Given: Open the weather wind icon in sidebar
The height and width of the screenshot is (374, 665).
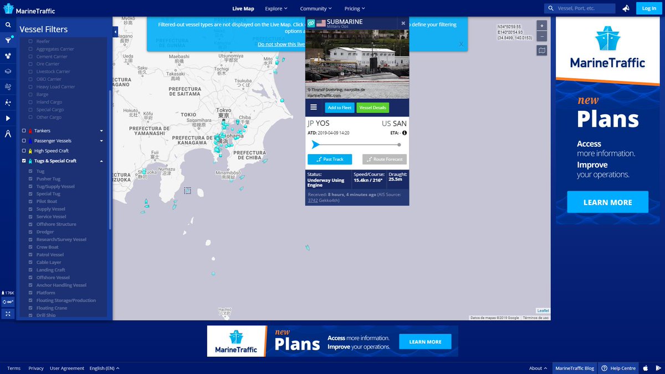Looking at the screenshot, I should coord(8,87).
